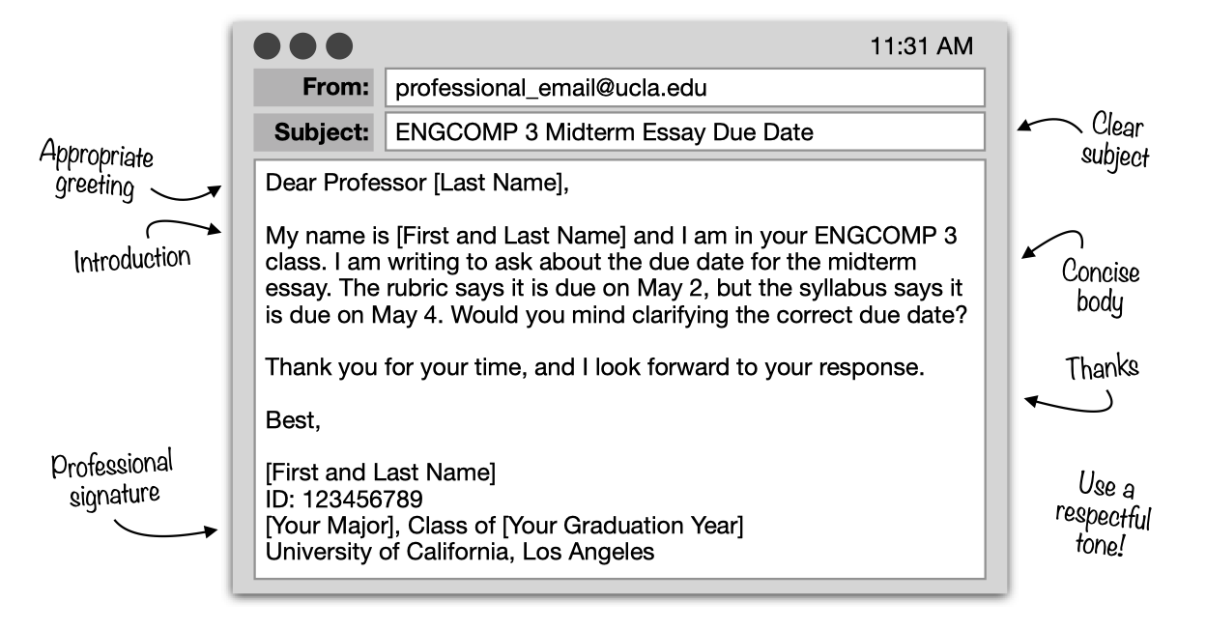Click the first dark window circle button
Screen dimensions: 1206x630
[x=266, y=45]
